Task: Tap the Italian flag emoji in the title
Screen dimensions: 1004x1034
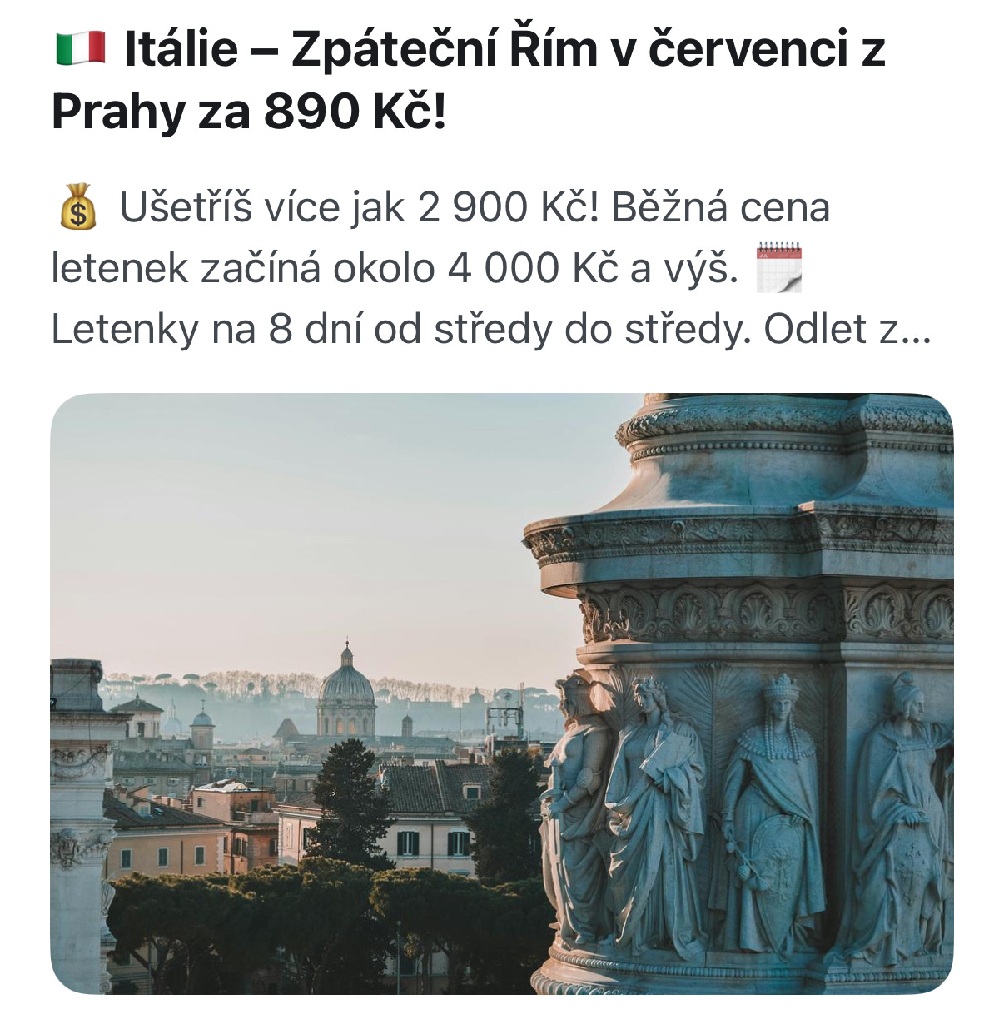Action: click(x=80, y=48)
